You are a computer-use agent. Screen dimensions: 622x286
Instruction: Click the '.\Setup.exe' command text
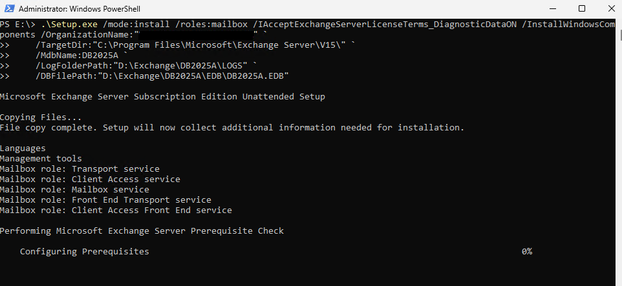point(69,25)
